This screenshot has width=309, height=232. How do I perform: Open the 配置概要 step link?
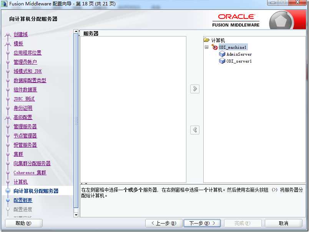pos(23,200)
